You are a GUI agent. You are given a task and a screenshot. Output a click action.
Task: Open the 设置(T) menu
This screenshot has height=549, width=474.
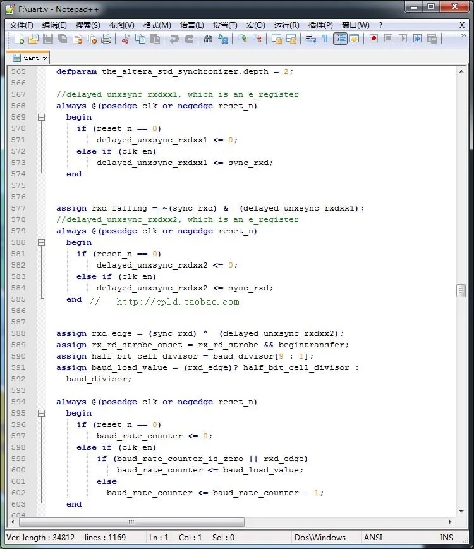(x=225, y=25)
